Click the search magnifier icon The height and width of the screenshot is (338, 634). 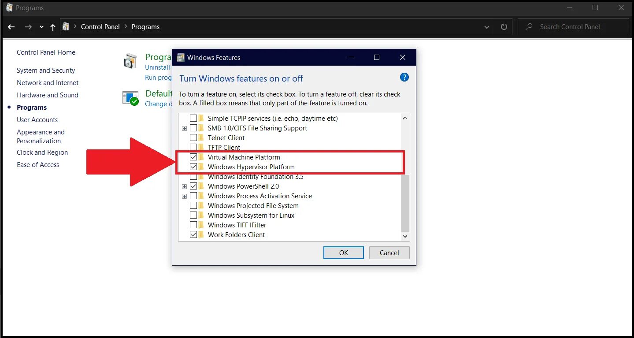pyautogui.click(x=529, y=27)
